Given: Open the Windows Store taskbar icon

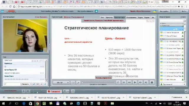Looking at the screenshot, I should click(x=30, y=103).
